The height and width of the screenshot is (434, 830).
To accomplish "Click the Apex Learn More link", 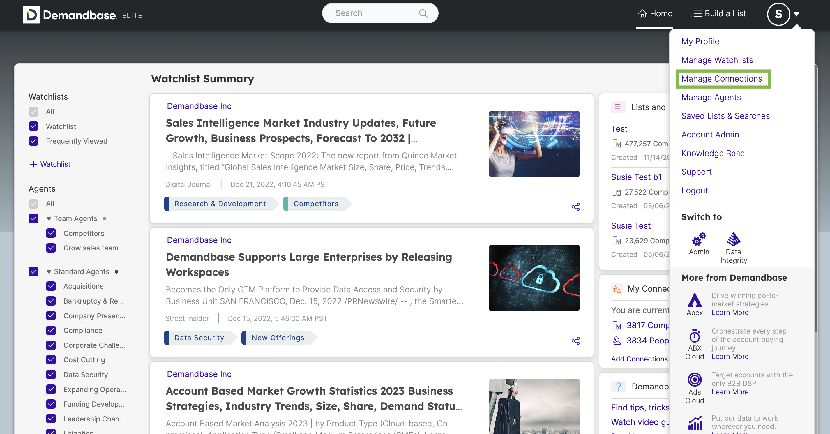I will 730,313.
